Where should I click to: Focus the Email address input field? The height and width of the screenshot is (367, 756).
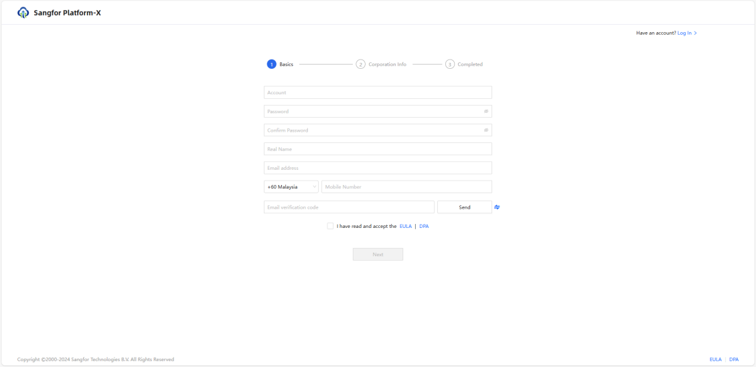pyautogui.click(x=378, y=168)
